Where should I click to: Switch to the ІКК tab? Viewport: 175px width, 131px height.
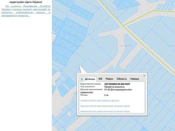(100, 79)
